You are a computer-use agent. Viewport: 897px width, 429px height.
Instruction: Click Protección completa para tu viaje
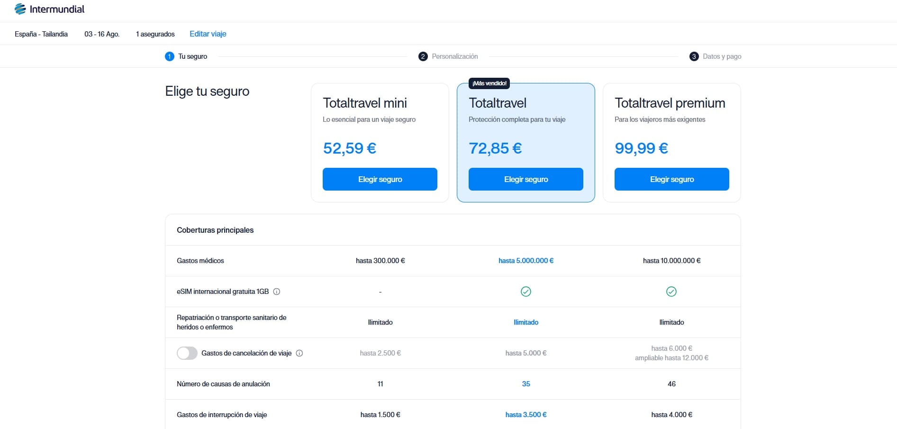tap(517, 119)
